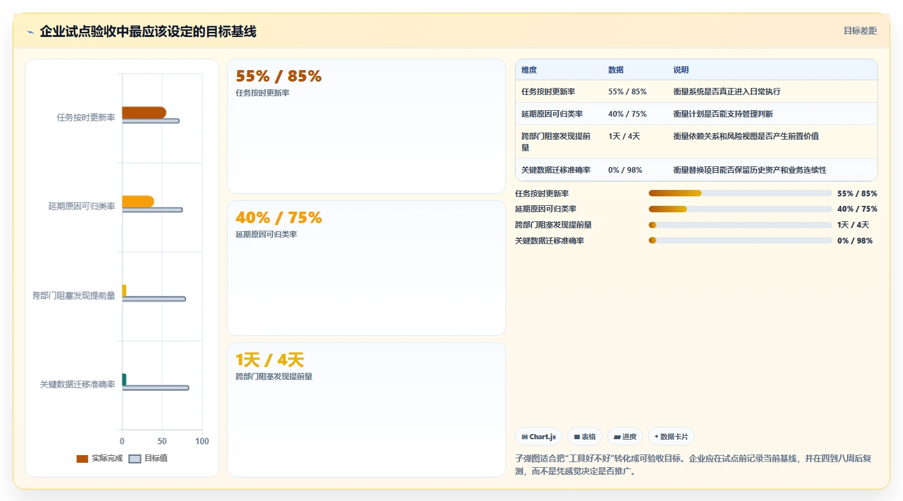Click the 0% / 98% value beside its progress bar
This screenshot has width=903, height=501.
[x=855, y=241]
